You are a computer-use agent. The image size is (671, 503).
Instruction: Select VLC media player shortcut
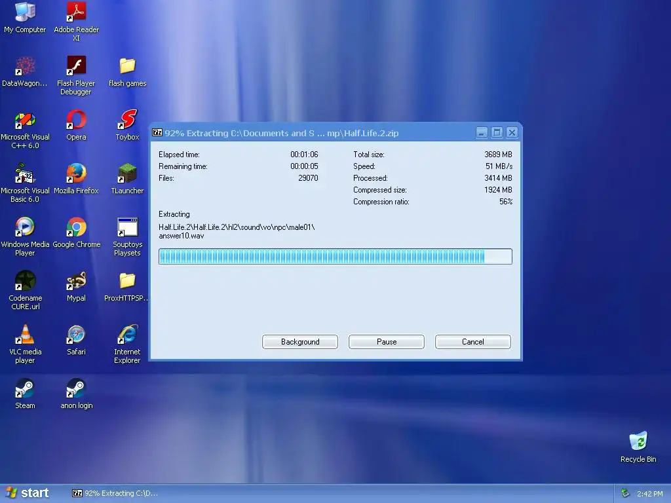25,344
